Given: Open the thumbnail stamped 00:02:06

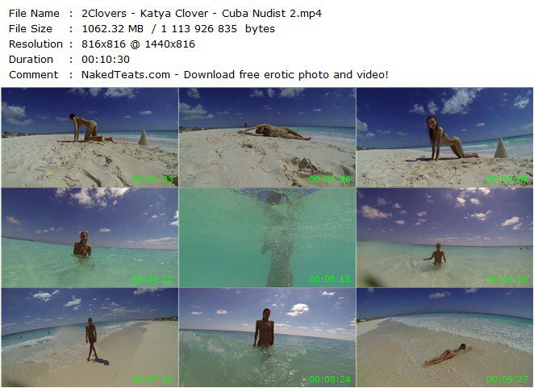Looking at the screenshot, I should pyautogui.click(x=267, y=137).
